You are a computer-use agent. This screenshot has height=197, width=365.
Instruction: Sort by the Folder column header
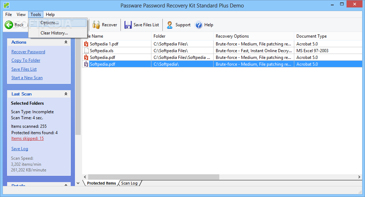(x=182, y=36)
